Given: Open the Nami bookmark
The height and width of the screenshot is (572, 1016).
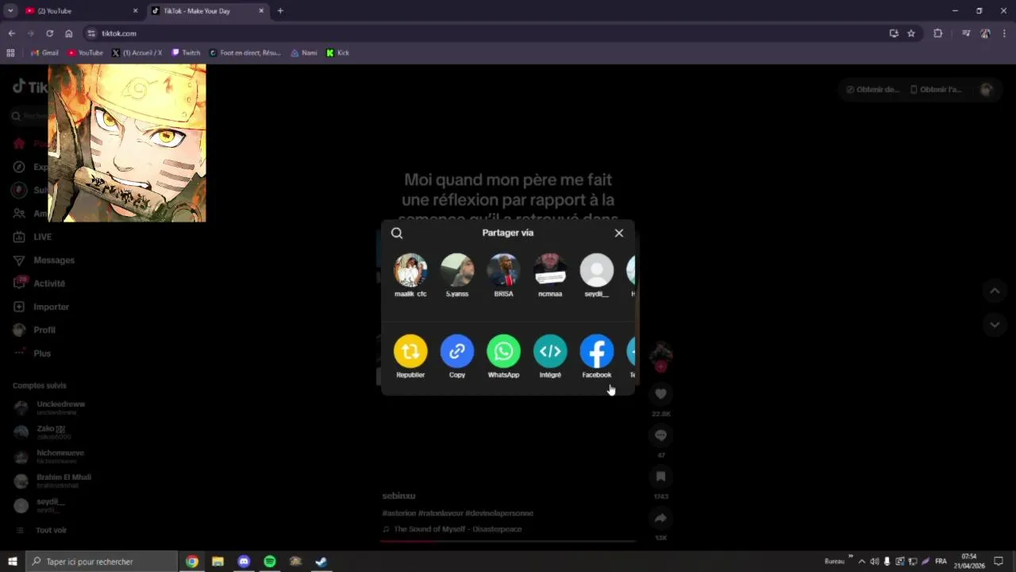Looking at the screenshot, I should coord(304,53).
